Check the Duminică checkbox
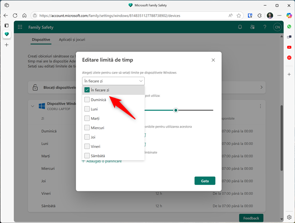The image size is (295, 223). pos(87,99)
